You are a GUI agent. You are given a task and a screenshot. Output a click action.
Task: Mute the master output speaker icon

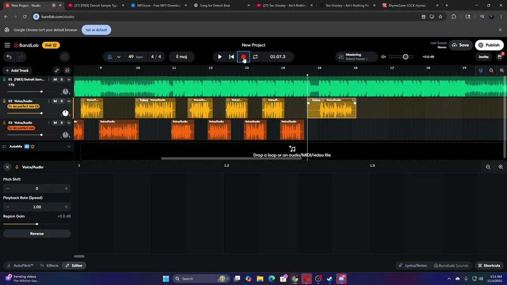click(x=383, y=57)
